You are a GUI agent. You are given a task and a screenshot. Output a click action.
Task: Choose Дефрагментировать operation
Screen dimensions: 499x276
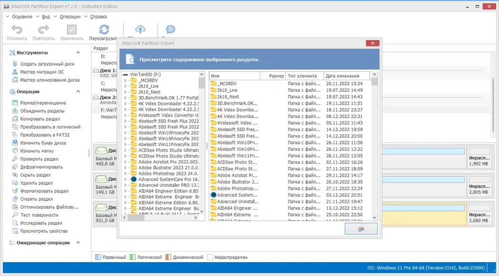[x=41, y=167]
